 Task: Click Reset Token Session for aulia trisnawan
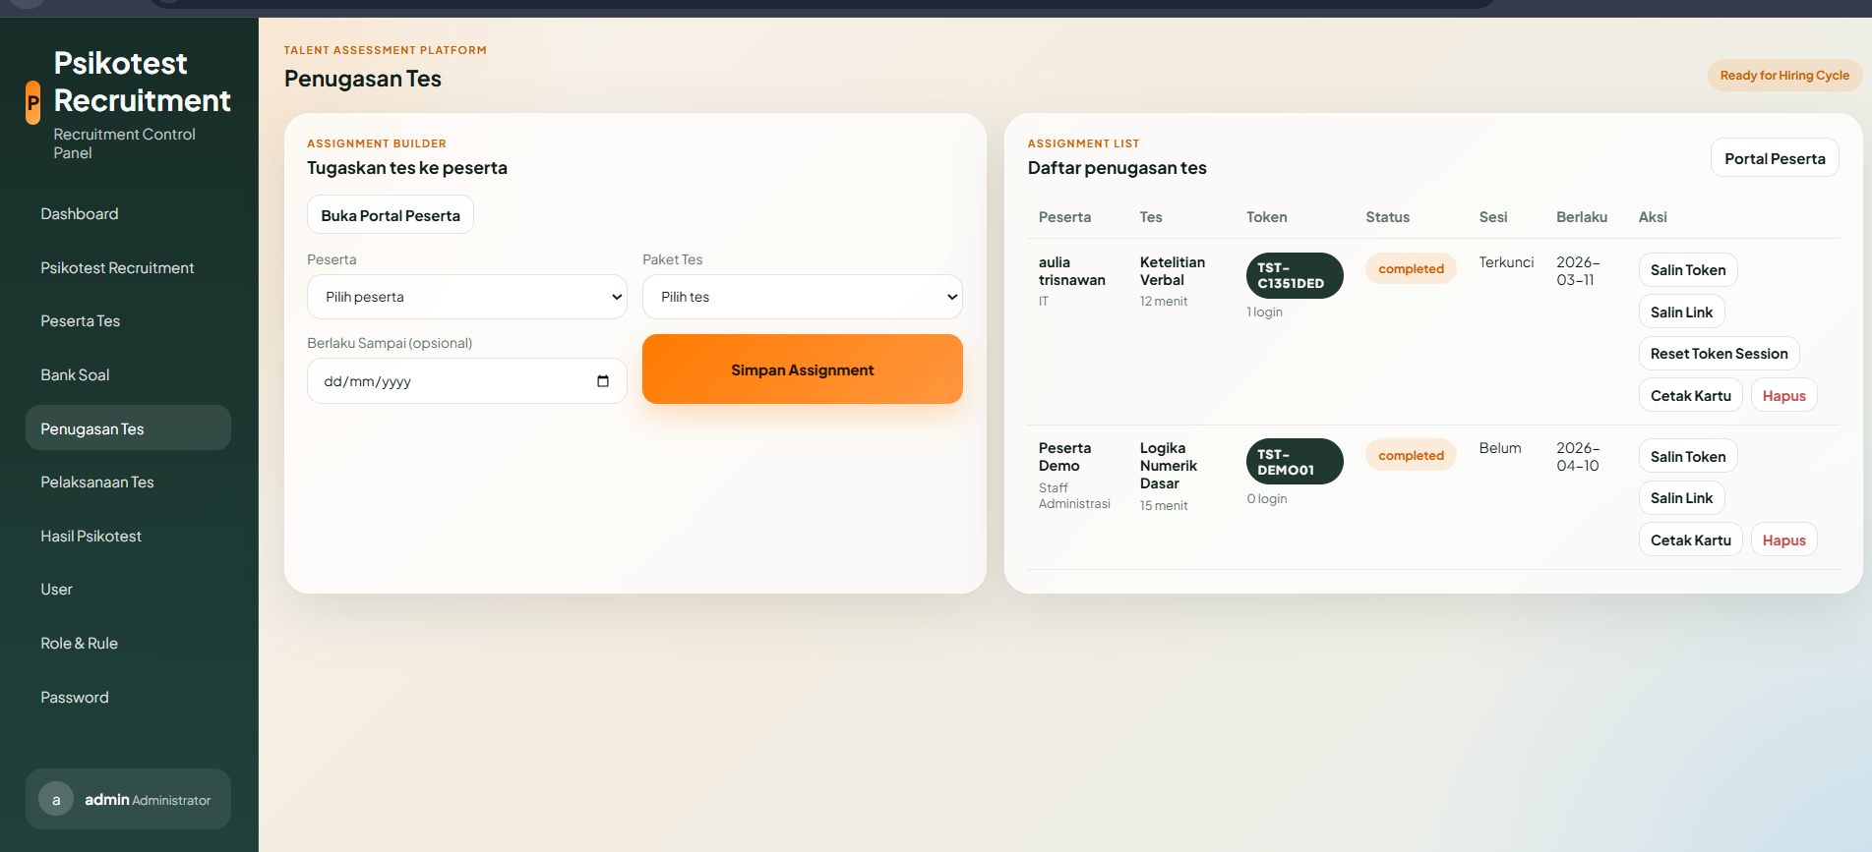(1719, 354)
